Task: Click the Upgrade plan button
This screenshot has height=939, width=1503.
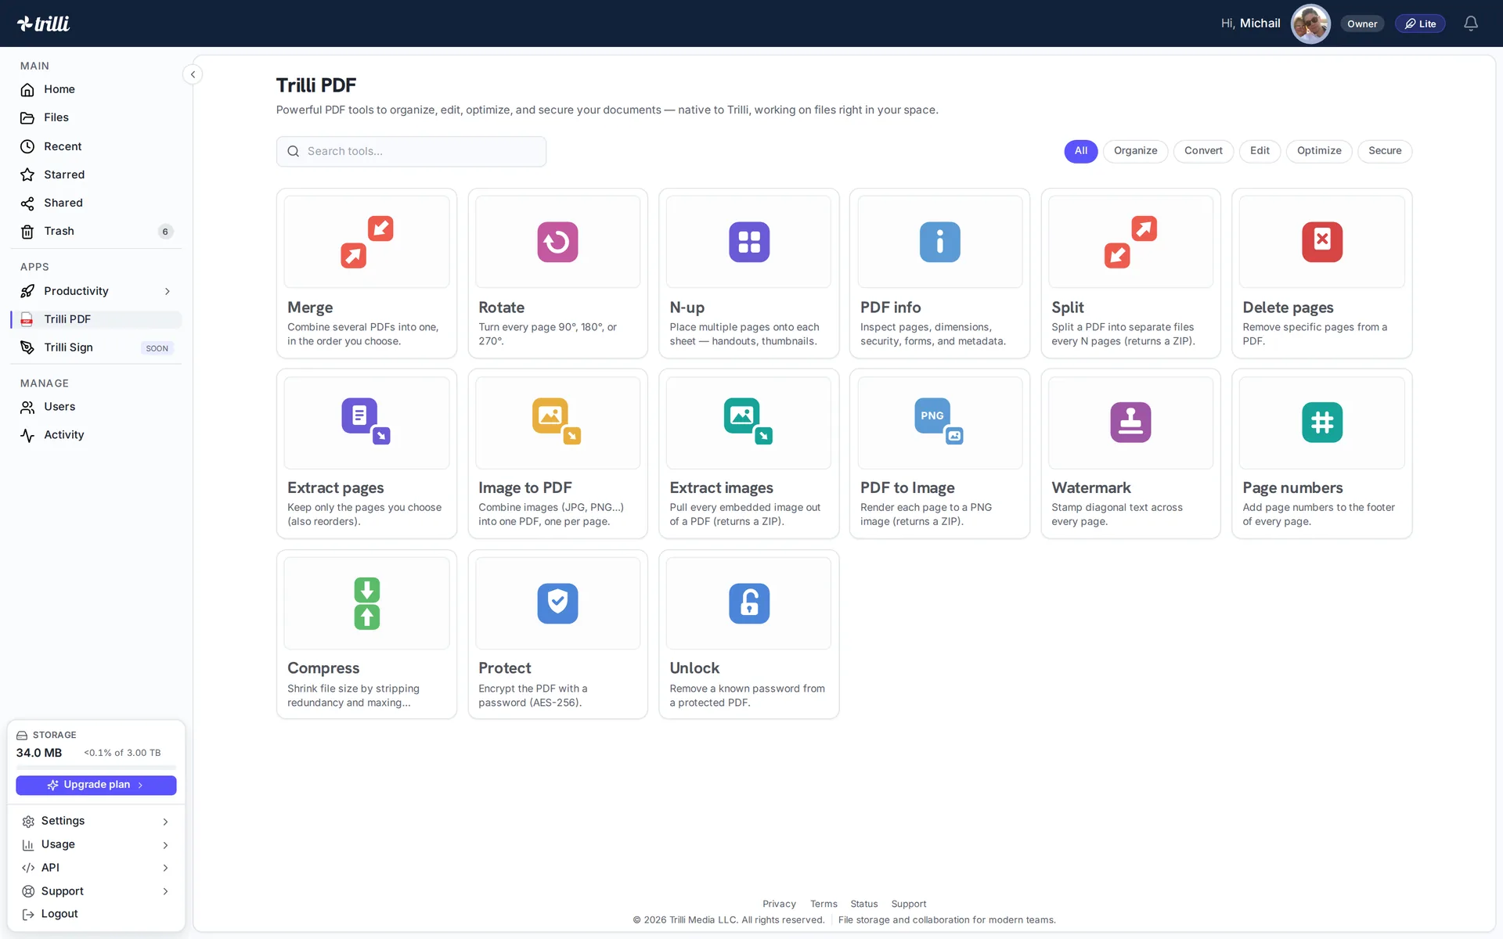Action: [x=96, y=785]
